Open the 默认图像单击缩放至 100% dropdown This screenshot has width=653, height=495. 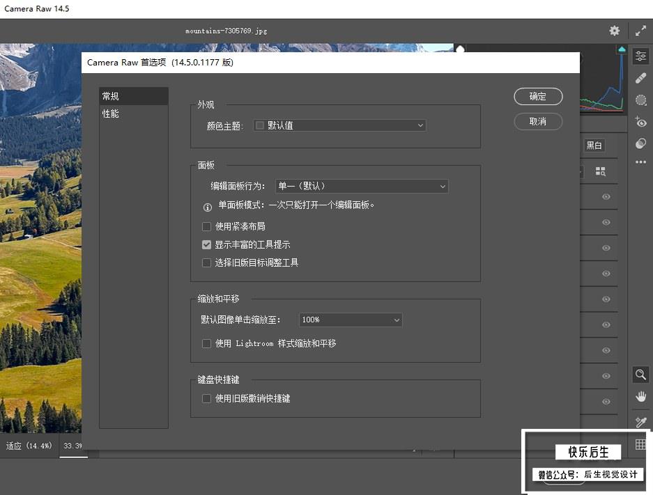[351, 320]
